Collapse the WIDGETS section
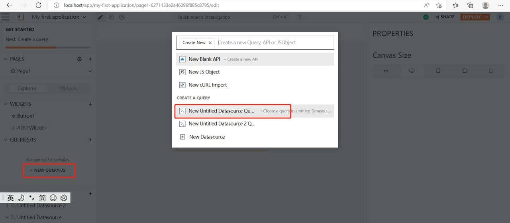 tap(6, 104)
